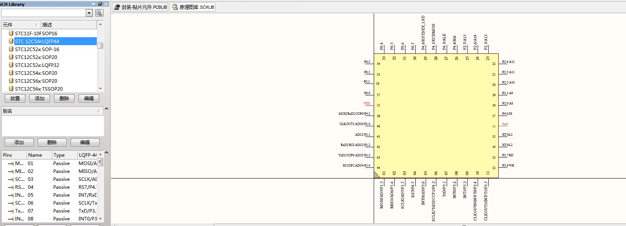
Task: Sort components by 元件 column header
Action: pyautogui.click(x=21, y=25)
